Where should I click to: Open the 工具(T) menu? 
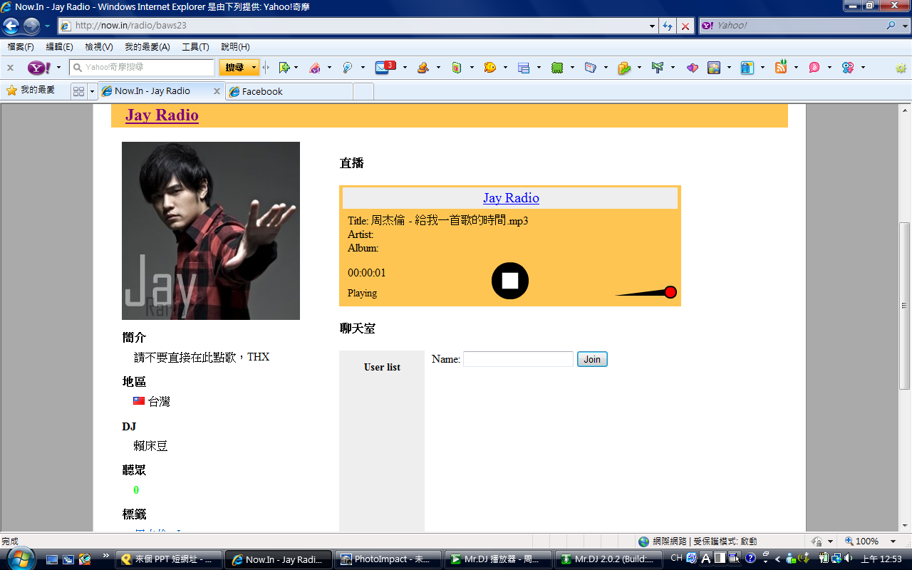tap(195, 47)
